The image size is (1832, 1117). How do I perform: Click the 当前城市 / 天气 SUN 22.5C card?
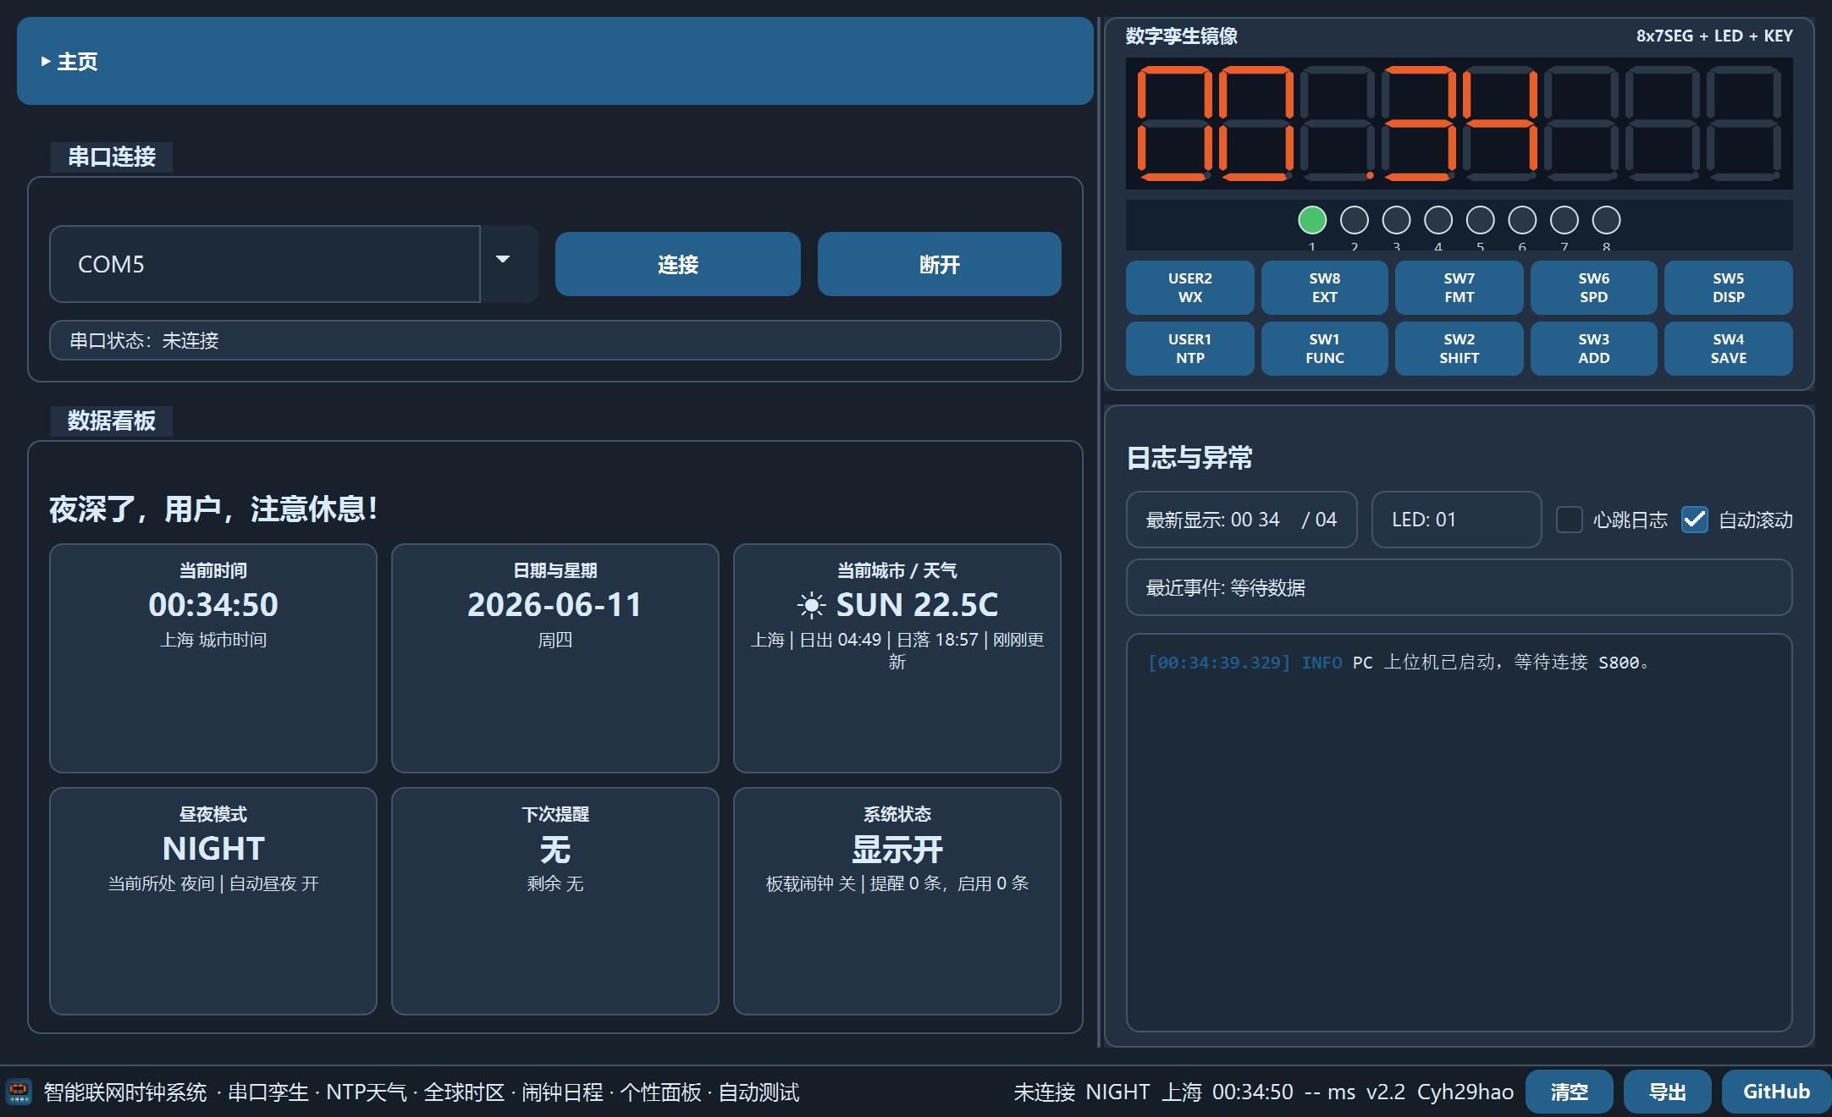(897, 658)
